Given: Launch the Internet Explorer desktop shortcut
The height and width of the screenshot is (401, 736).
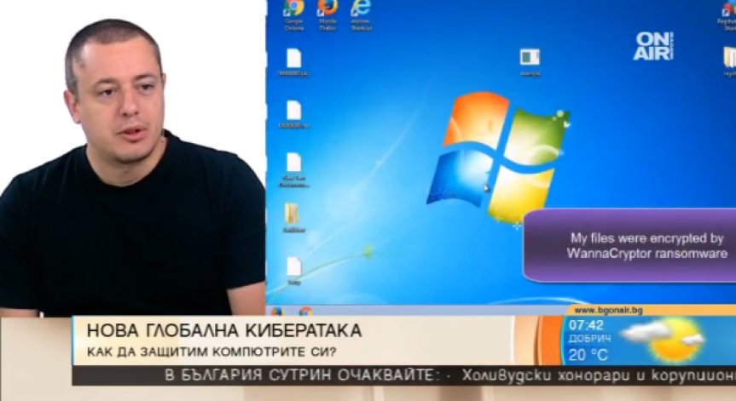Looking at the screenshot, I should click(361, 14).
